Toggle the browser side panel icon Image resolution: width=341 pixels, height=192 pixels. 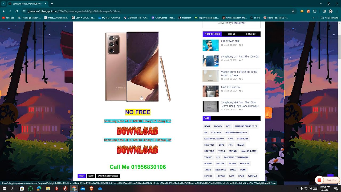pyautogui.click(x=324, y=11)
